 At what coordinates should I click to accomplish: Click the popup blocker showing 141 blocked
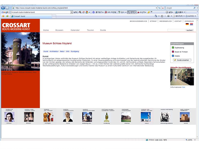[110, 12]
